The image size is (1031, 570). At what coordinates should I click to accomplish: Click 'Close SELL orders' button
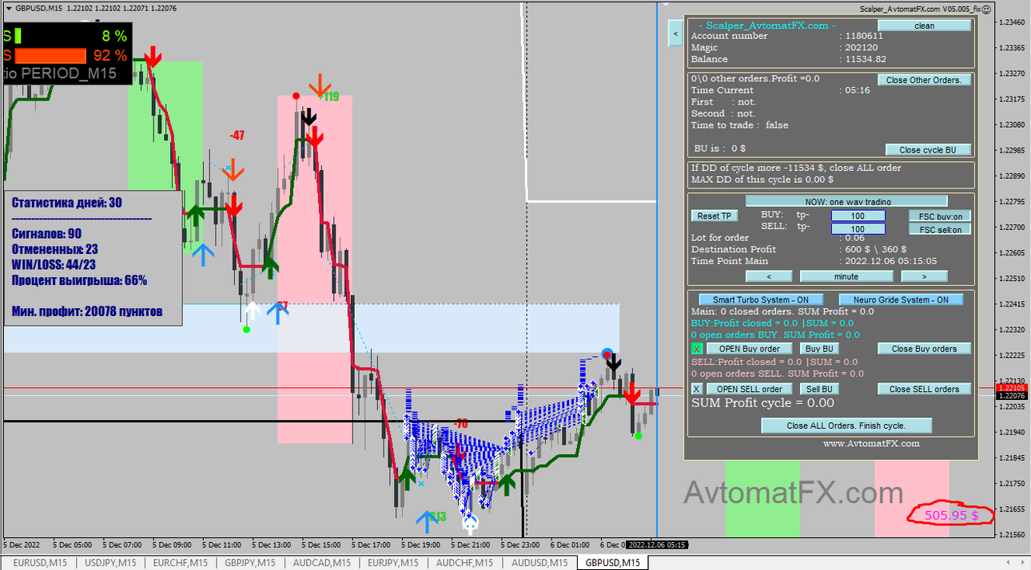click(924, 389)
